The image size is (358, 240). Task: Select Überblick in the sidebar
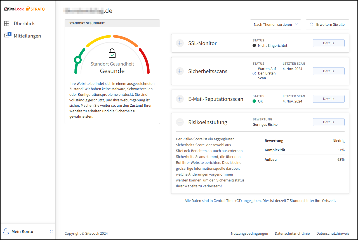pyautogui.click(x=24, y=24)
